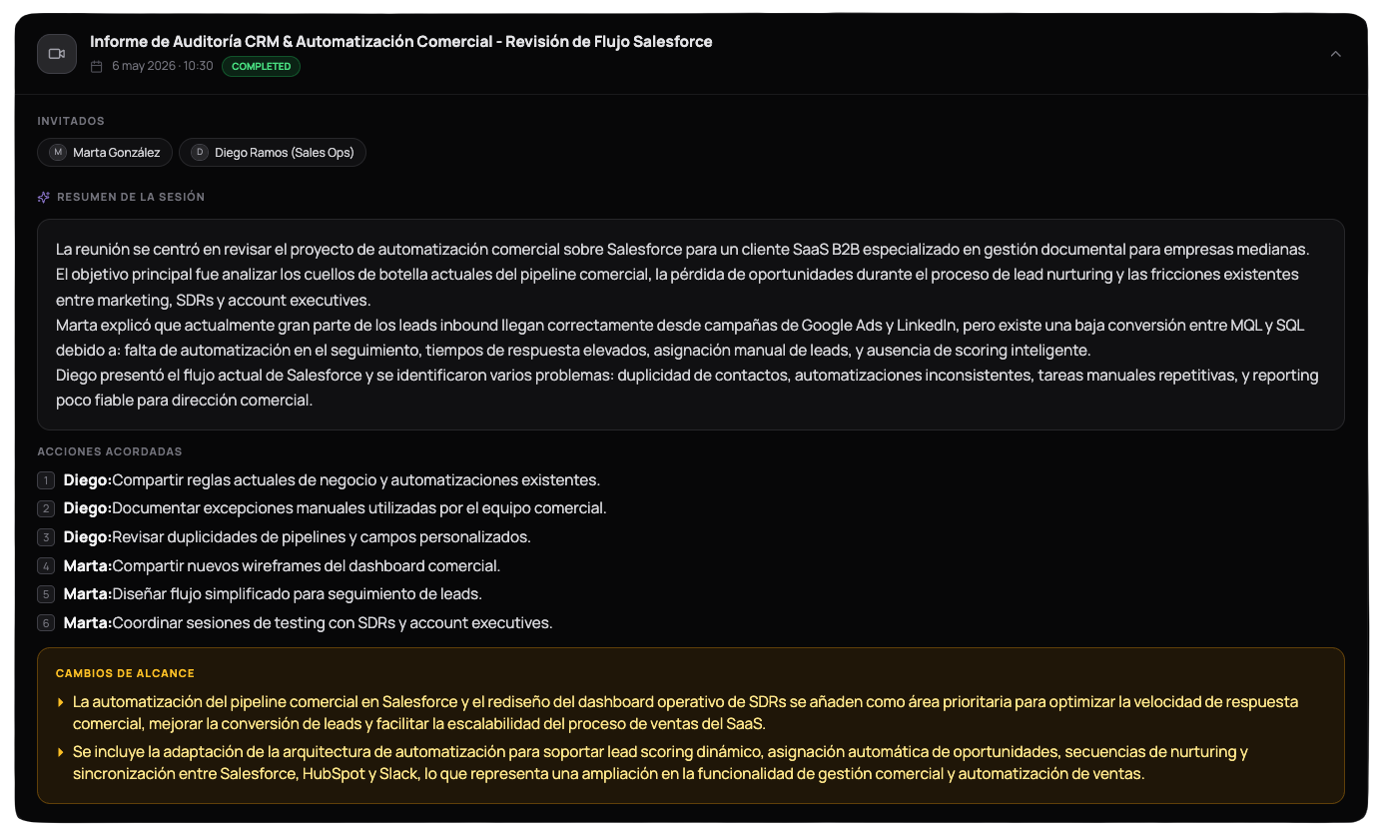The width and height of the screenshot is (1380, 835).
Task: Select action item number 4 badge
Action: 46,566
